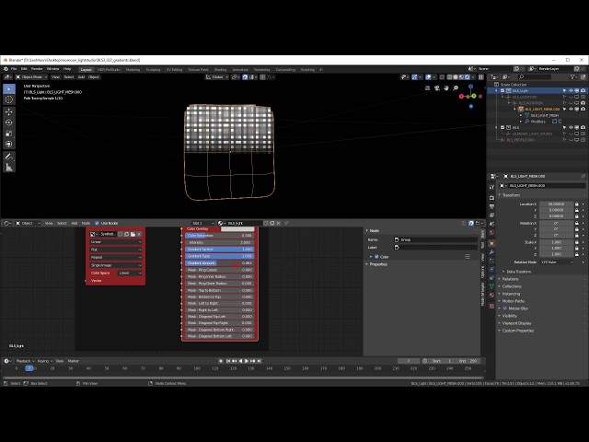Toggle the Color checkbox in Node panel

point(376,257)
